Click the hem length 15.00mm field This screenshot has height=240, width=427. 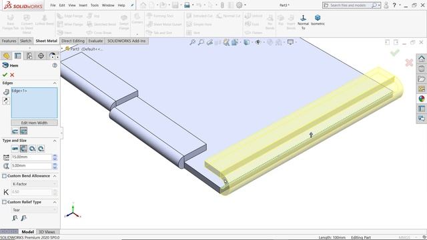31,157
